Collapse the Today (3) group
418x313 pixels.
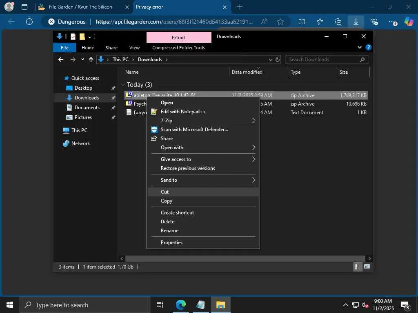click(123, 85)
